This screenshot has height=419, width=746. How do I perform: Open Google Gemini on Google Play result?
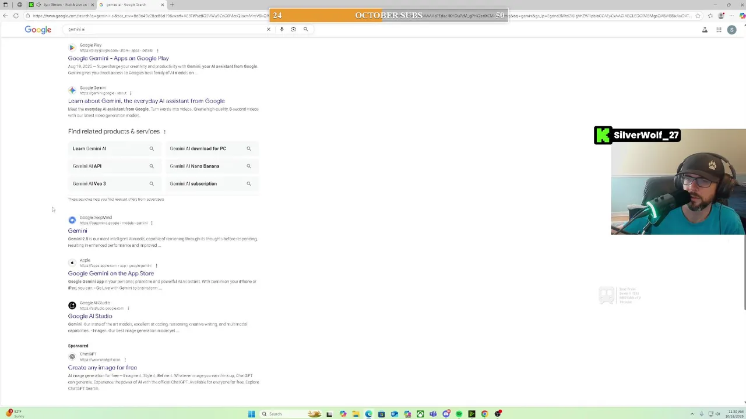pyautogui.click(x=118, y=58)
